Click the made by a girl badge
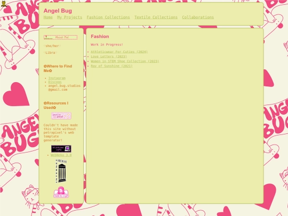 (61, 192)
